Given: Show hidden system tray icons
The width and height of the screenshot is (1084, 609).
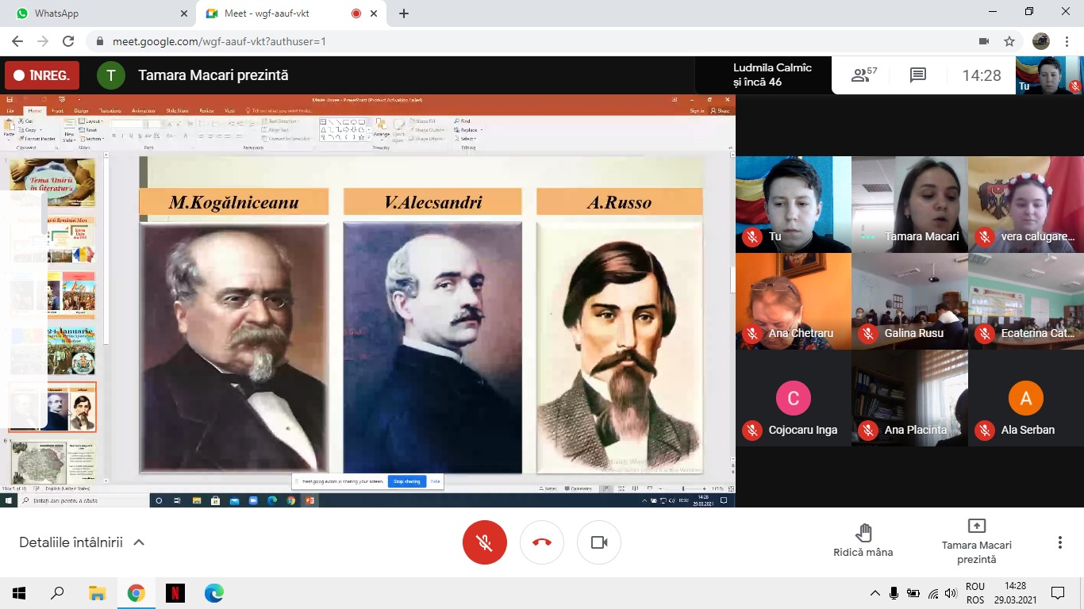Looking at the screenshot, I should tap(875, 593).
